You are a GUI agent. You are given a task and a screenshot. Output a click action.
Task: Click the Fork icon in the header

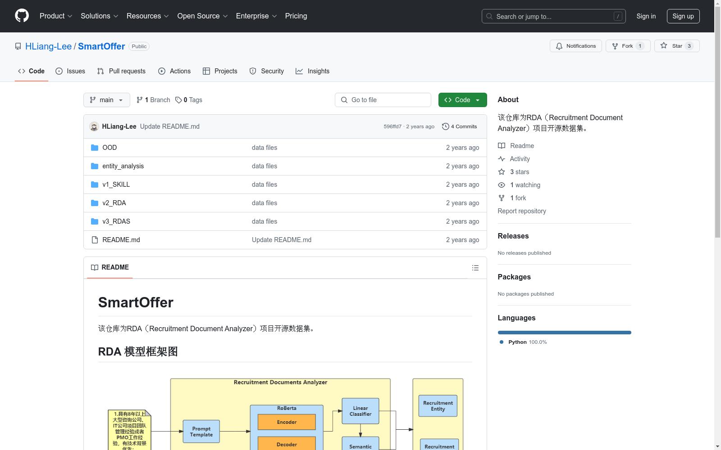[615, 46]
